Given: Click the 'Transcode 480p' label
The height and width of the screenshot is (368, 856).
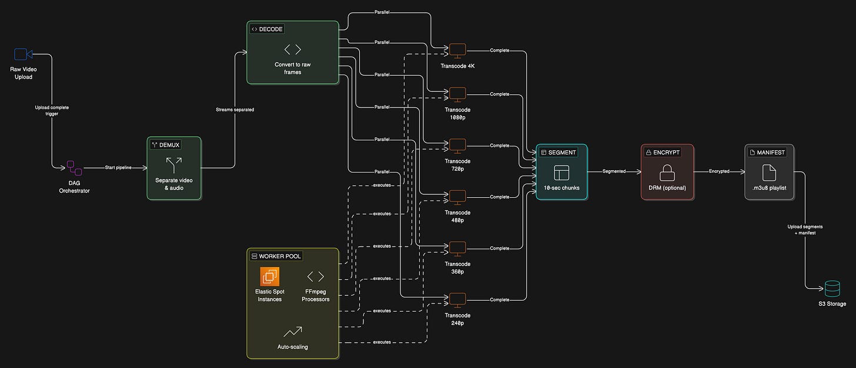Looking at the screenshot, I should click(457, 216).
